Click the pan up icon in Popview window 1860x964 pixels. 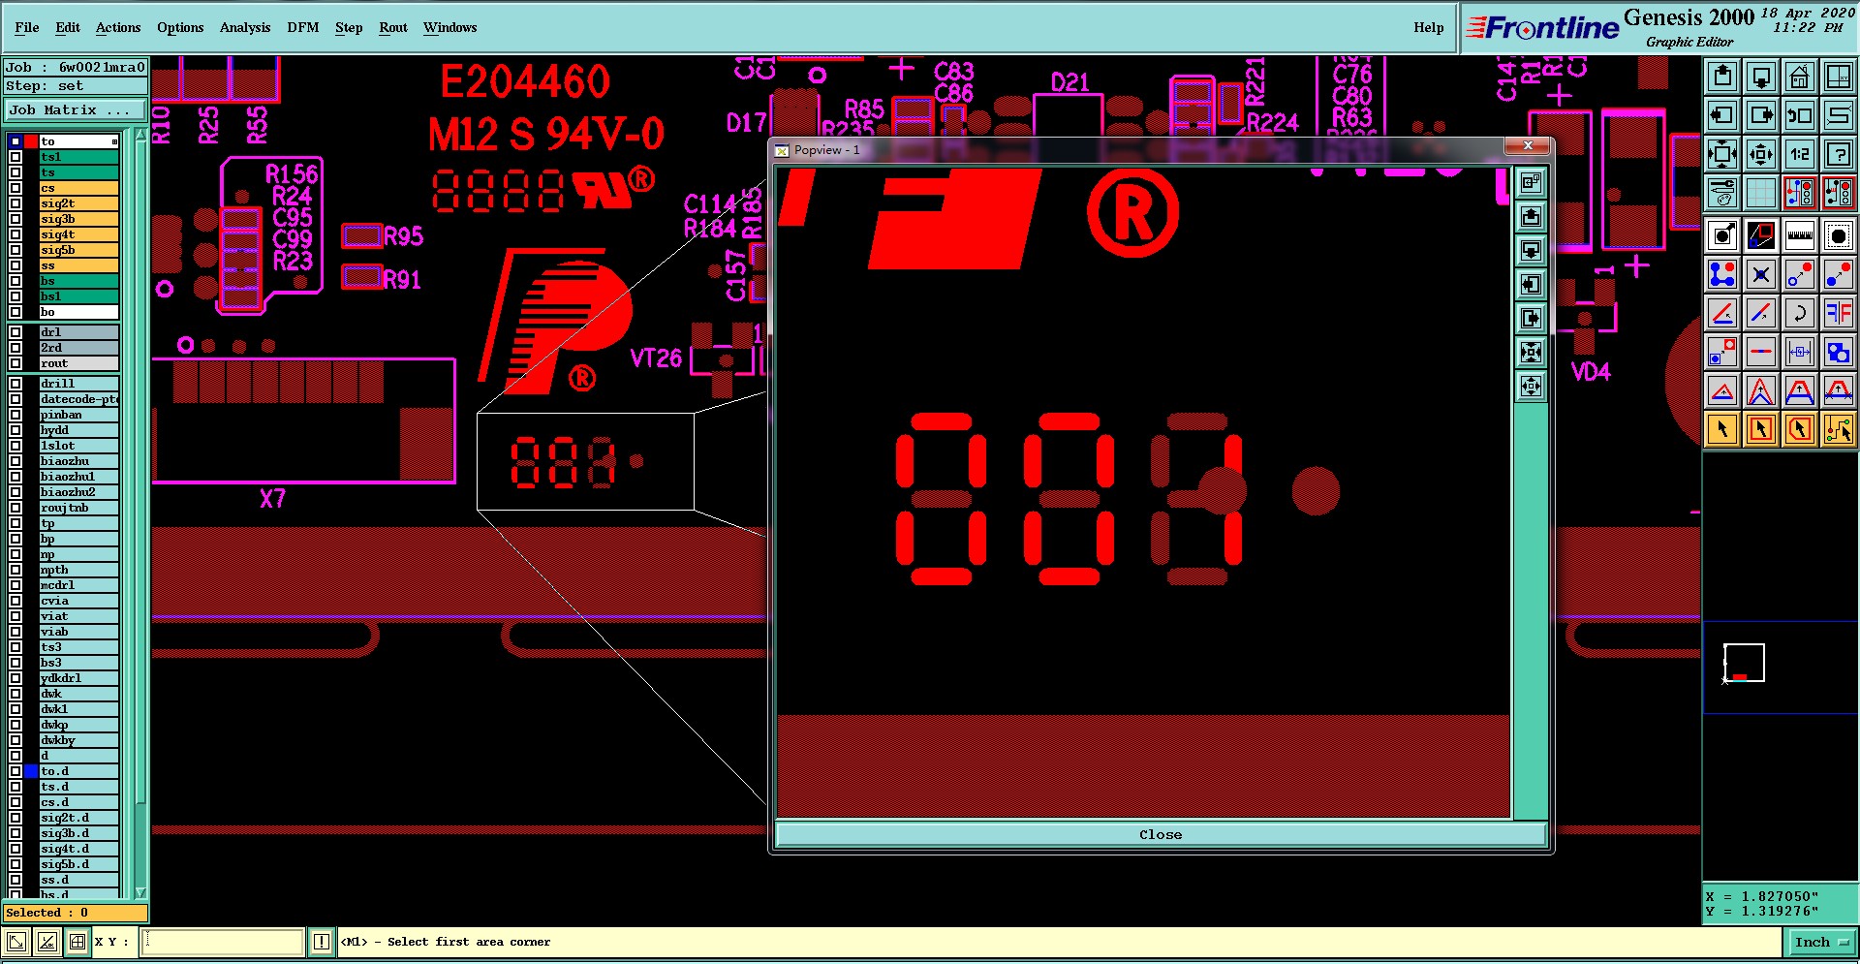(x=1531, y=216)
